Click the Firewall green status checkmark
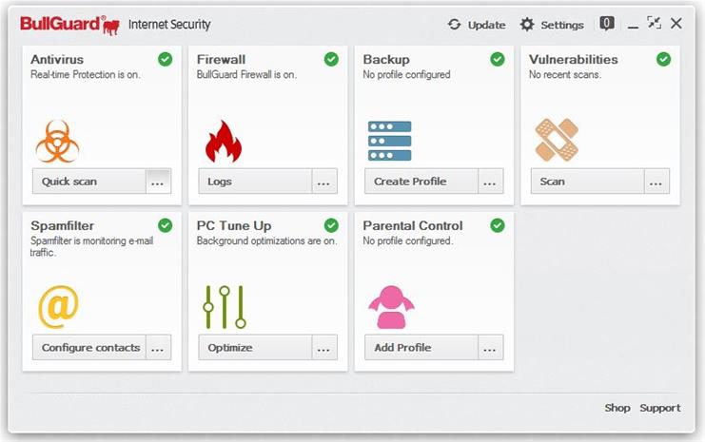This screenshot has width=705, height=442. point(331,59)
